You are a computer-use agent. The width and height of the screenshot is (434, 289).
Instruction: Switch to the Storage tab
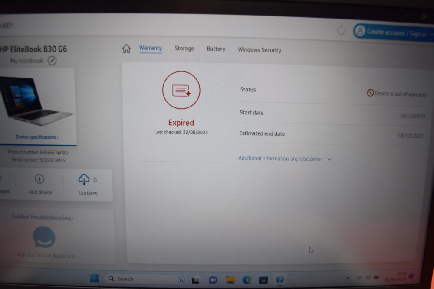(x=184, y=49)
